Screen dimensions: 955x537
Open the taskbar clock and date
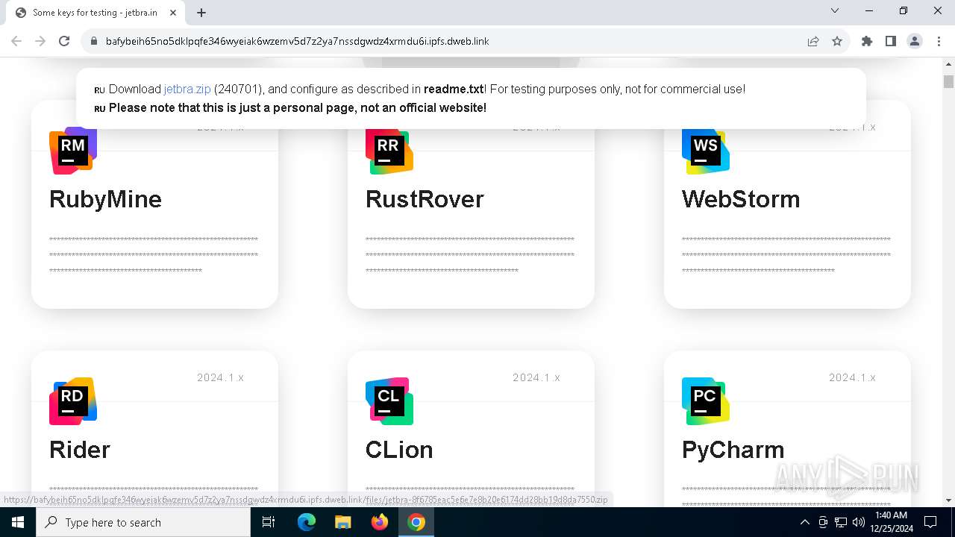point(890,522)
